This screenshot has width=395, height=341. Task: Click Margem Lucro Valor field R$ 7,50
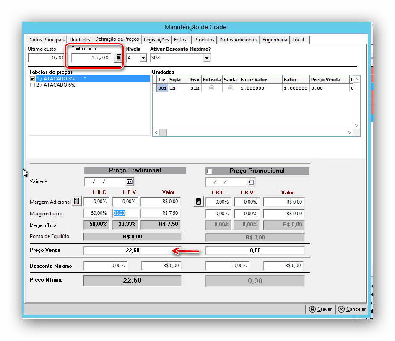tap(161, 213)
